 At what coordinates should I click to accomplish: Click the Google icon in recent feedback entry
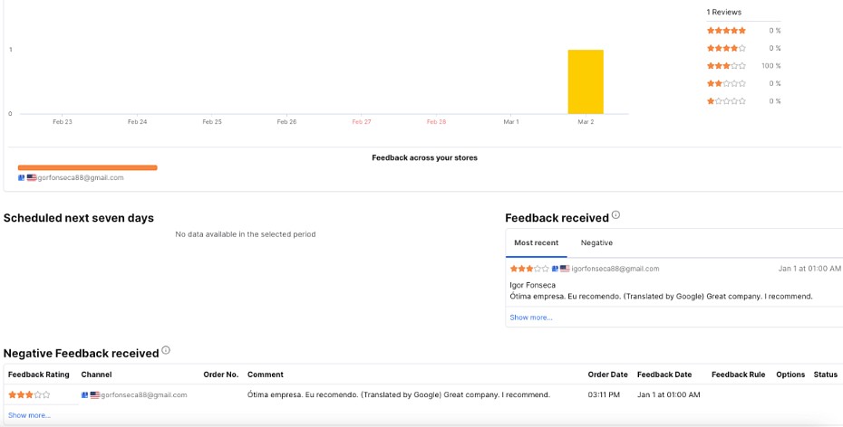pos(555,268)
